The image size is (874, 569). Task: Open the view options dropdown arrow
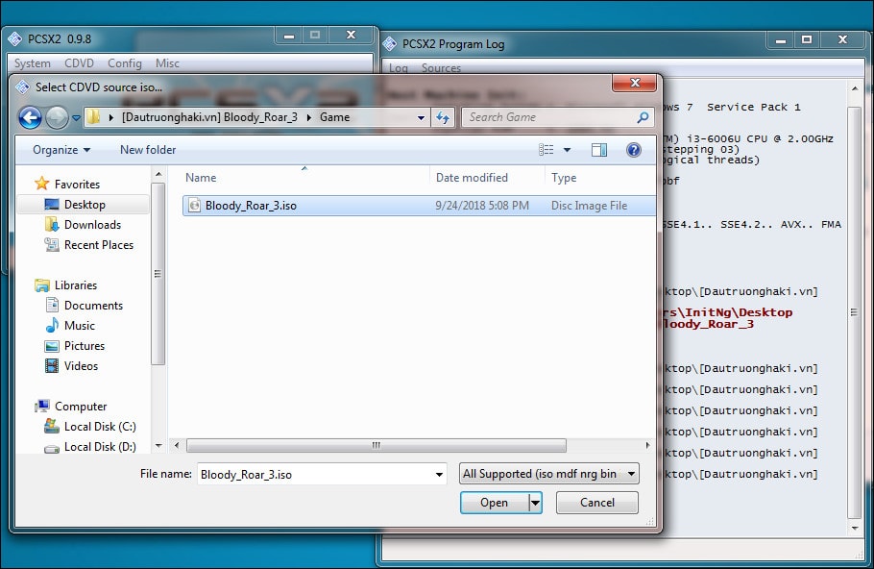point(567,150)
